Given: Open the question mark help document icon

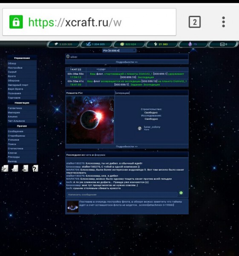Looking at the screenshot, I should point(35,169).
